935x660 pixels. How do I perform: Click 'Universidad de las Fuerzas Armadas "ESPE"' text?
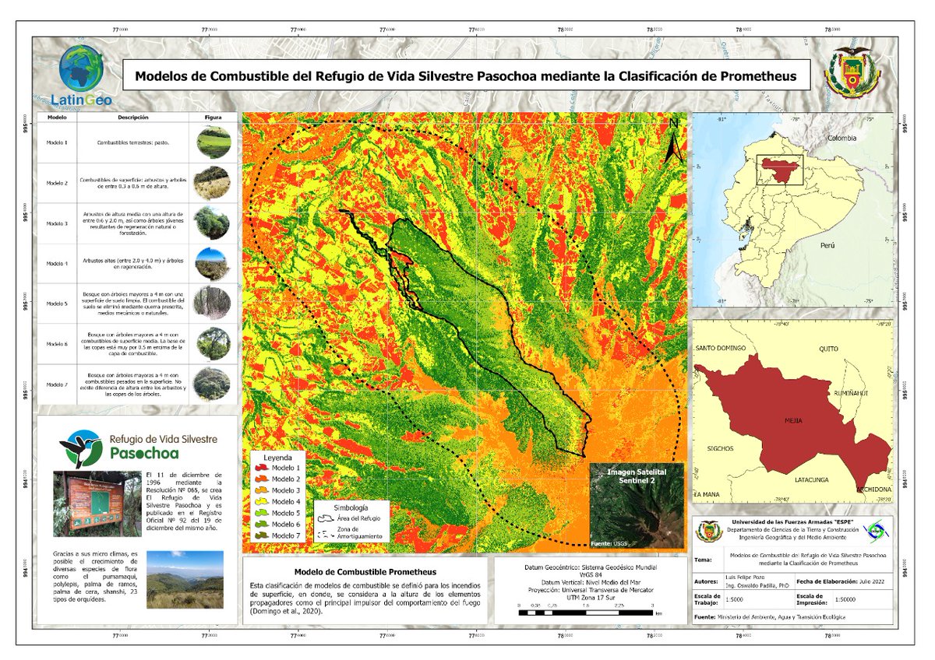pyautogui.click(x=793, y=521)
